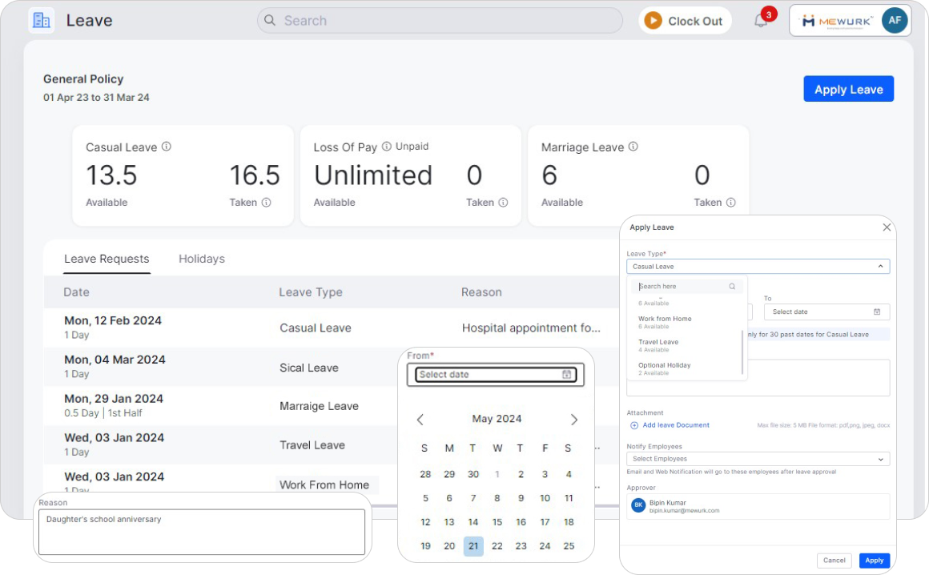Click the Loss Of Pay info icon
The image size is (929, 575).
coord(387,147)
